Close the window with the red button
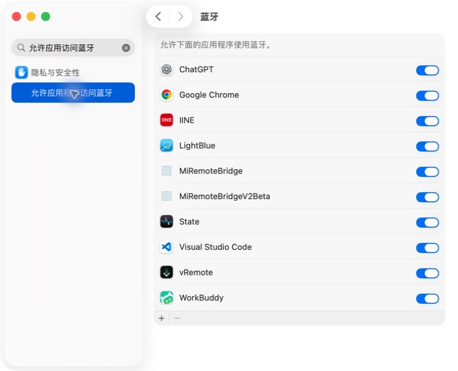This screenshot has height=371, width=458. tap(16, 16)
